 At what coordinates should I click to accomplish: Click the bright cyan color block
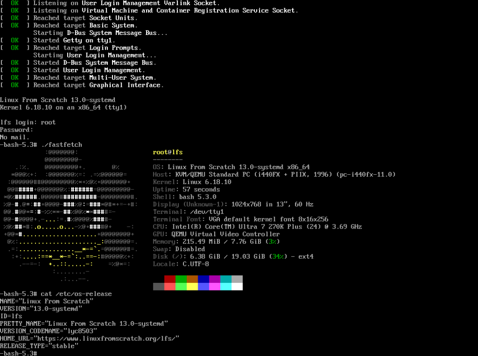point(226,287)
